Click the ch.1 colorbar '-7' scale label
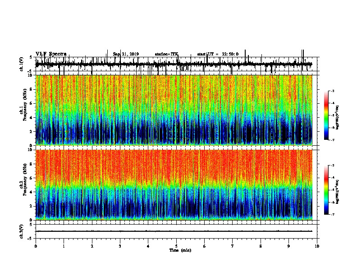The image size is (357, 276). click(x=332, y=140)
